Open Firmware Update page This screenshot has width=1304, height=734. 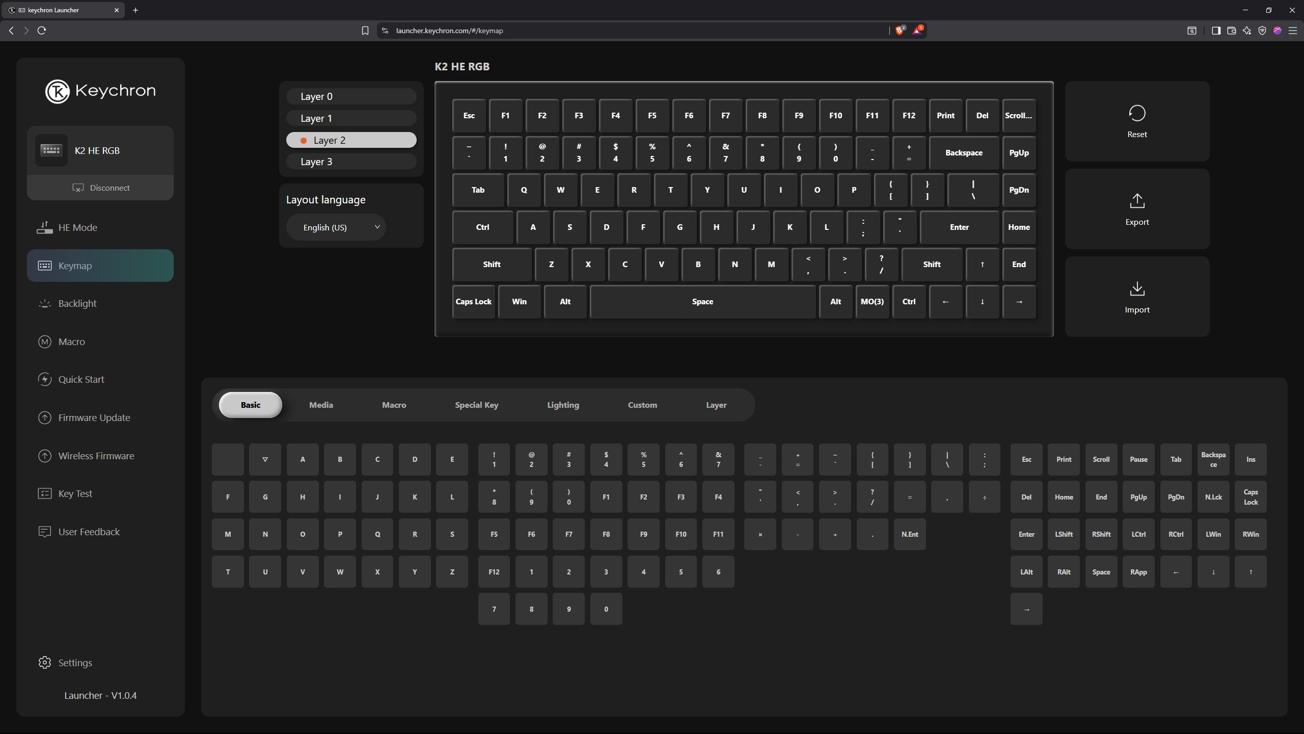94,417
